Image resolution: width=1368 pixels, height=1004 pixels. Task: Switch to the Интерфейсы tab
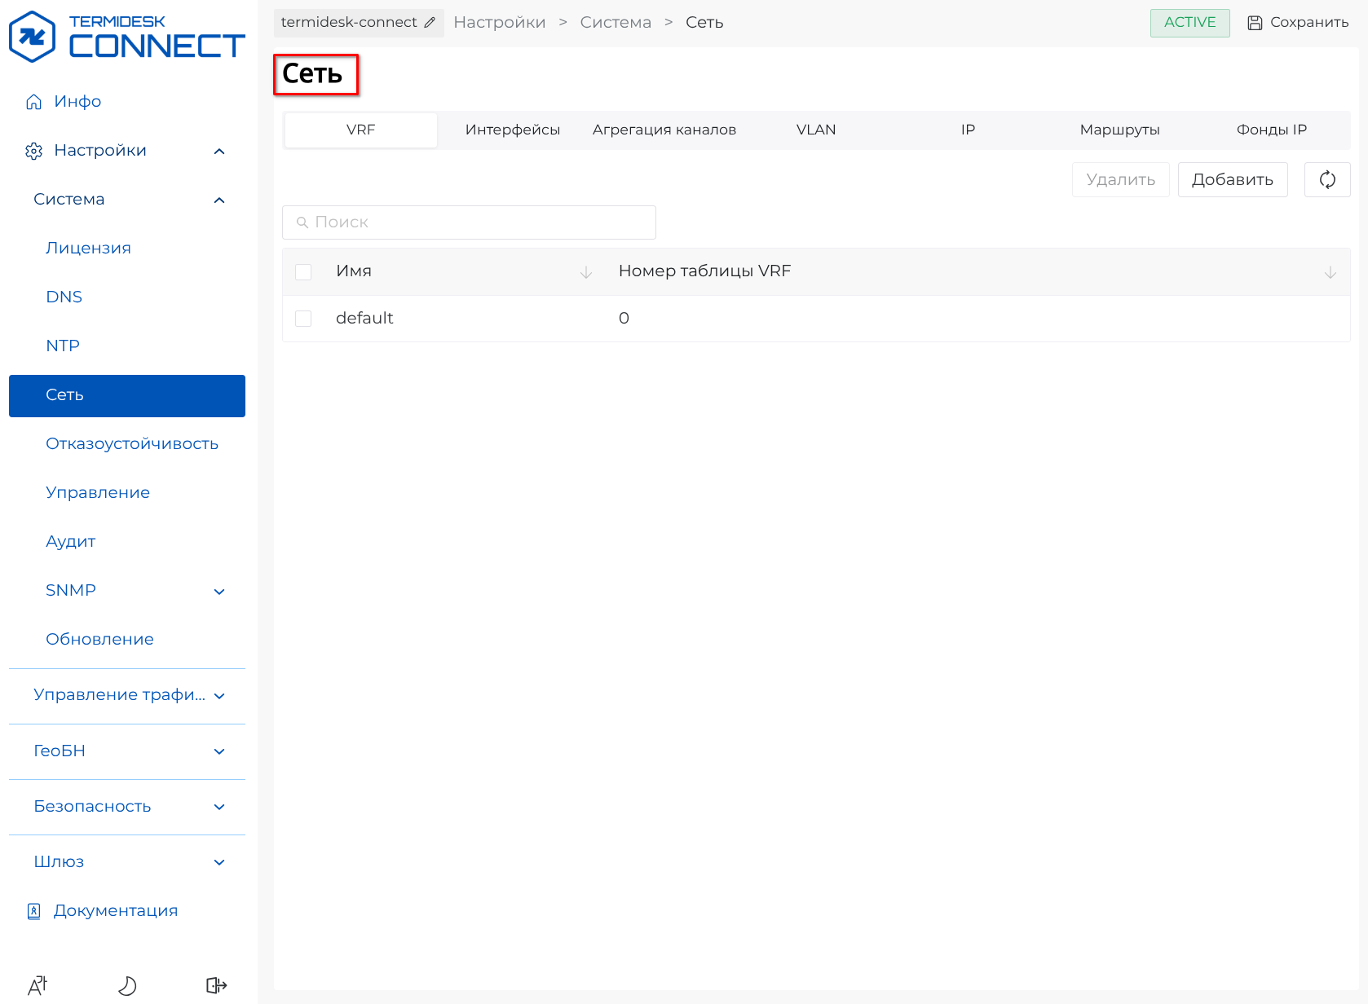click(512, 130)
